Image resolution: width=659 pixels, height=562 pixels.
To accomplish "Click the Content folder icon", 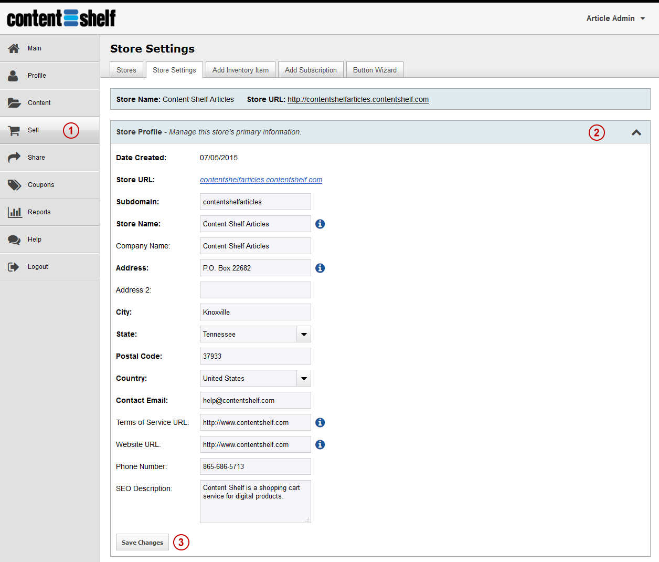I will coord(14,103).
